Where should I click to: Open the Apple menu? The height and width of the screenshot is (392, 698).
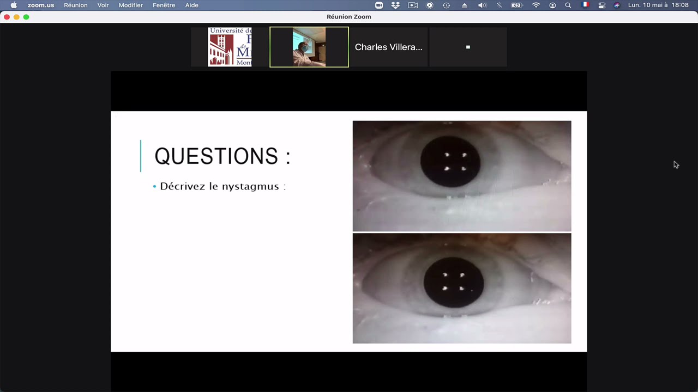coord(14,5)
